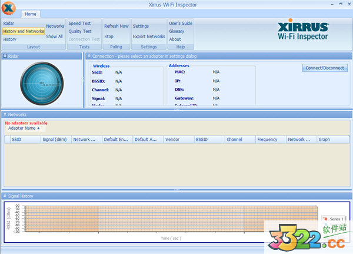Collapse the Connection panel chevron
Image resolution: width=353 pixels, height=254 pixels.
pyautogui.click(x=89, y=56)
